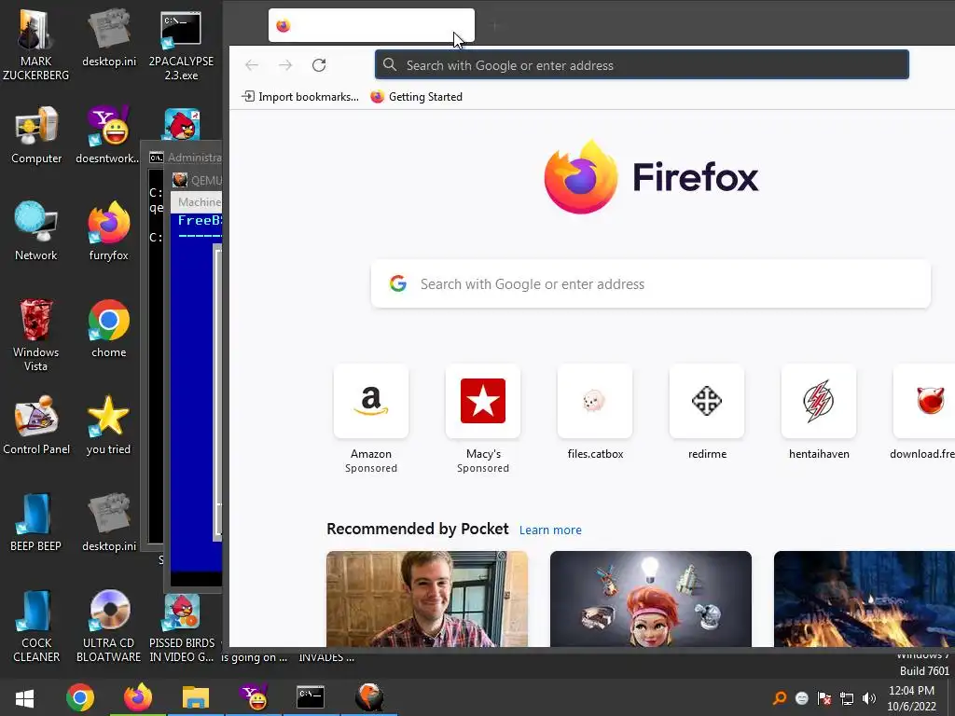Open Import bookmarks from bookmarks toolbar

(300, 97)
